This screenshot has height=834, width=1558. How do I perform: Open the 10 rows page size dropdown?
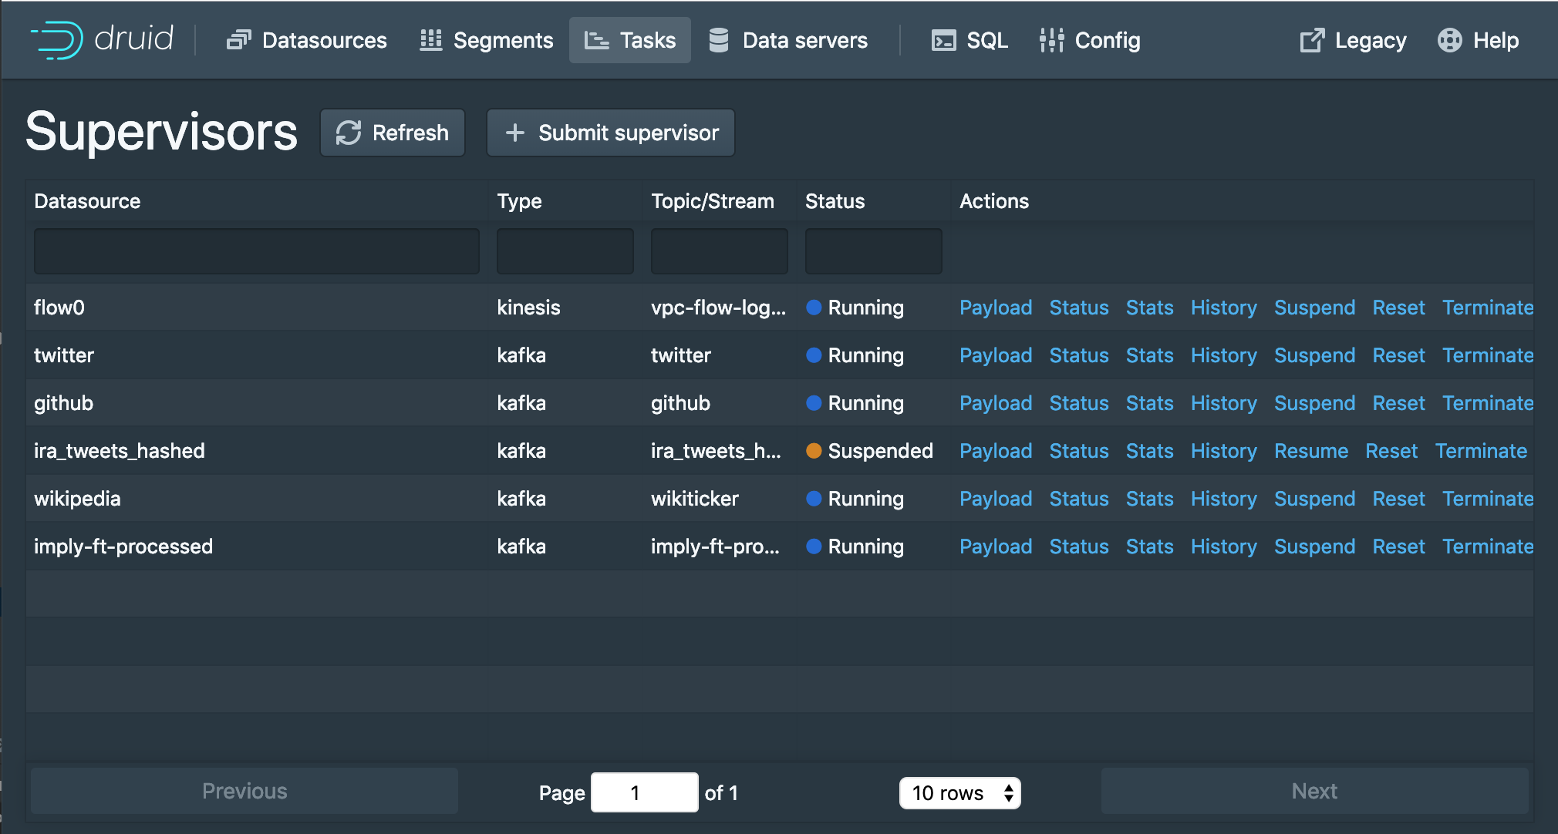(x=959, y=793)
